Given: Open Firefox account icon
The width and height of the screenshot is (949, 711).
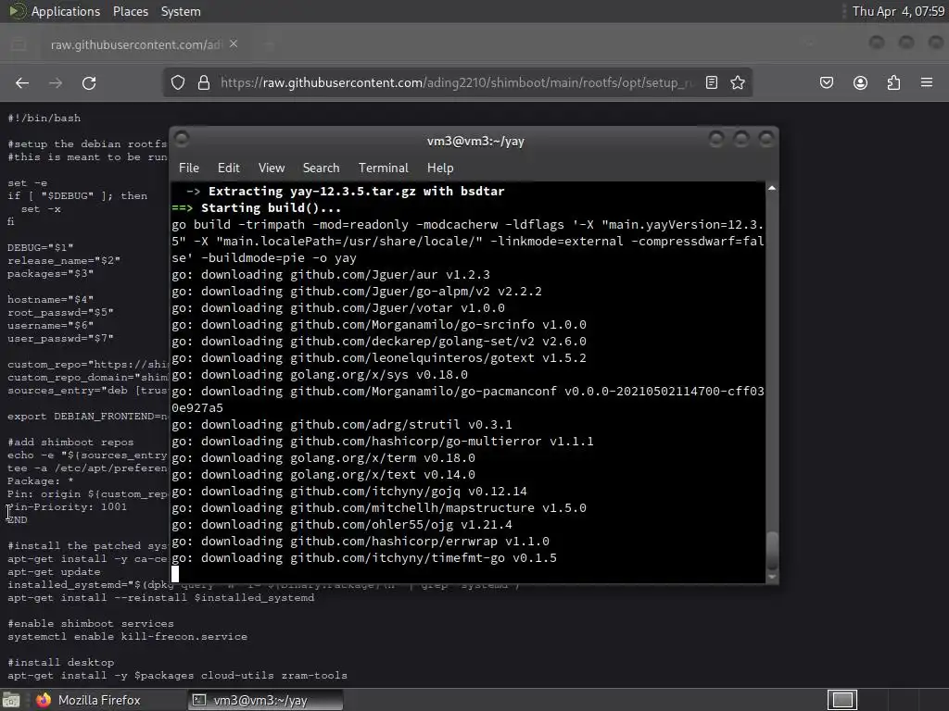Looking at the screenshot, I should (x=860, y=82).
